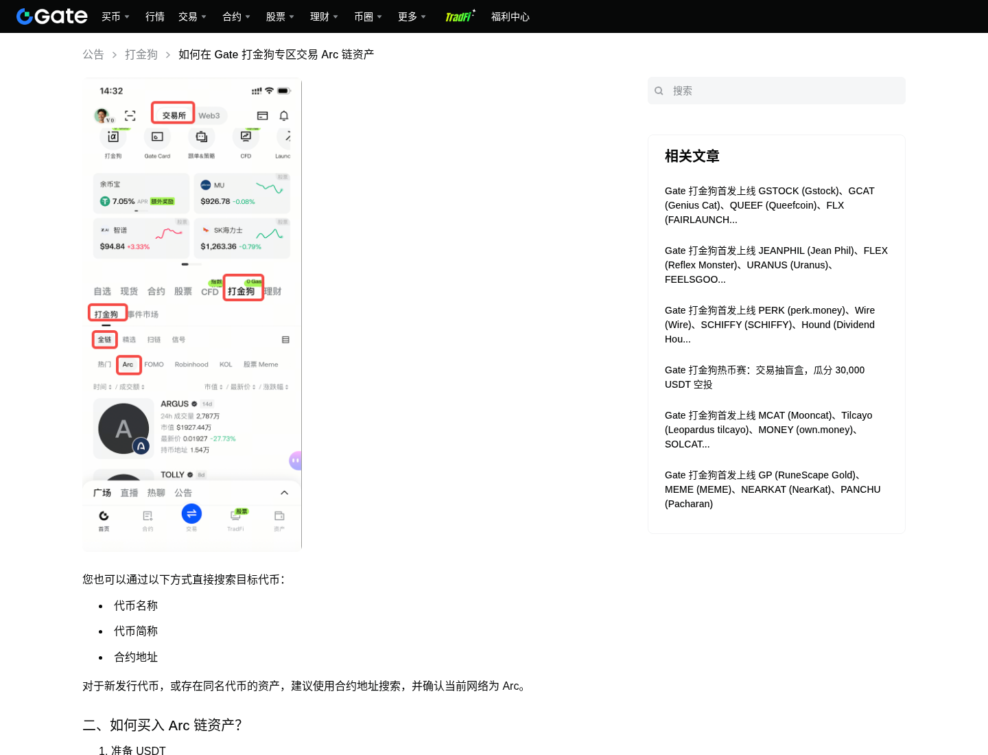Click the 代币名称 bullet text

pos(136,605)
